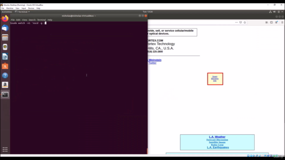
Task: Click the Firefox page actions ellipsis icon
Action: pos(236,22)
